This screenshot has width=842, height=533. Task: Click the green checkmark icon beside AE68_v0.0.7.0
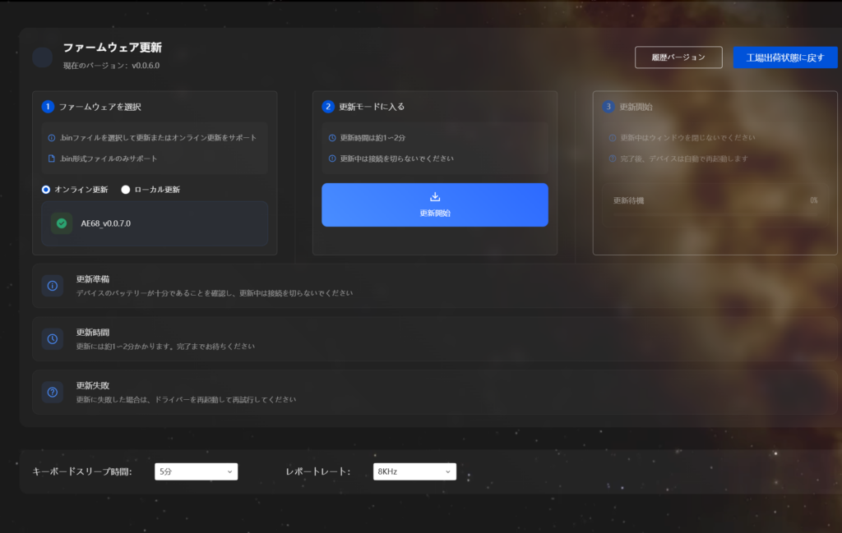tap(62, 223)
